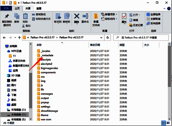Click the search box for Fatkun Pro
Viewport: 172px width, 126px height.
[x=141, y=38]
